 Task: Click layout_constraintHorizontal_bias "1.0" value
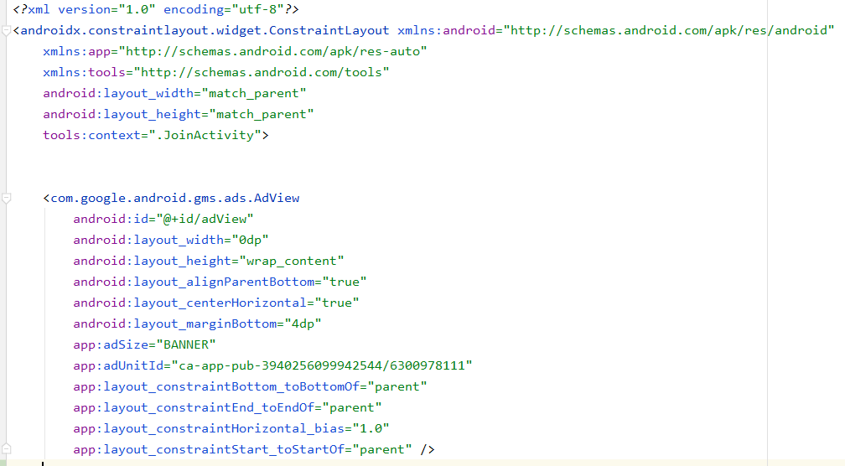[371, 429]
